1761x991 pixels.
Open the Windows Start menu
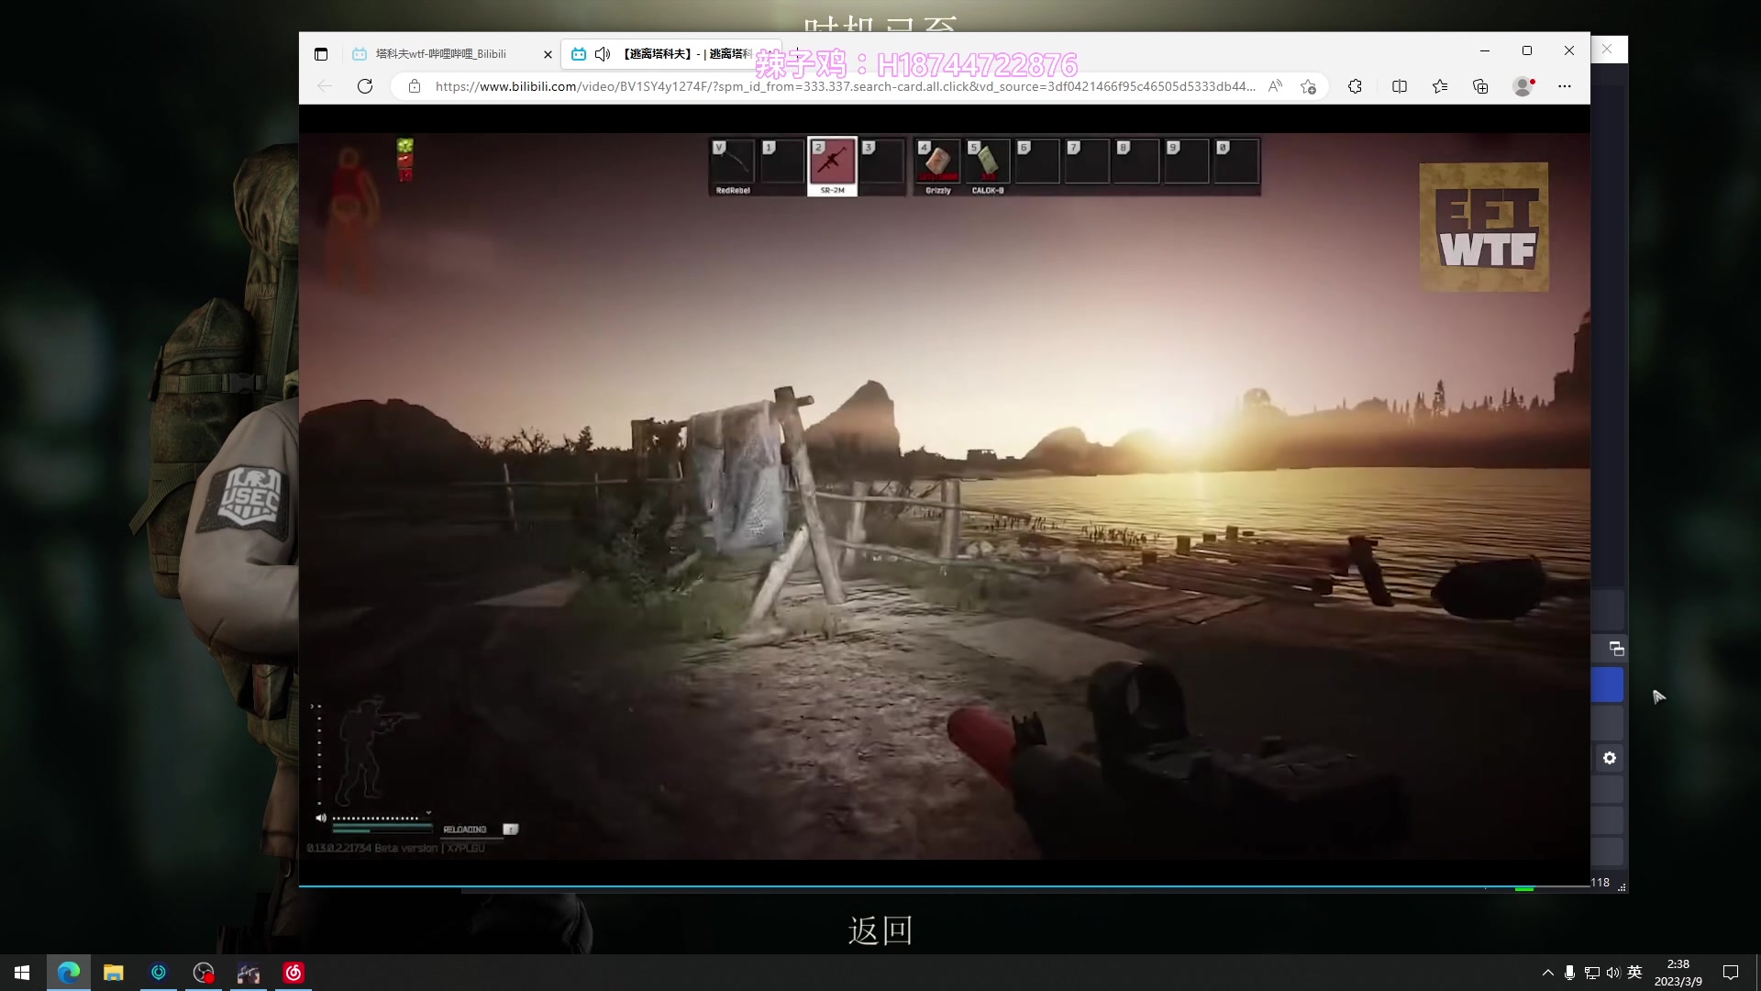[x=22, y=973]
